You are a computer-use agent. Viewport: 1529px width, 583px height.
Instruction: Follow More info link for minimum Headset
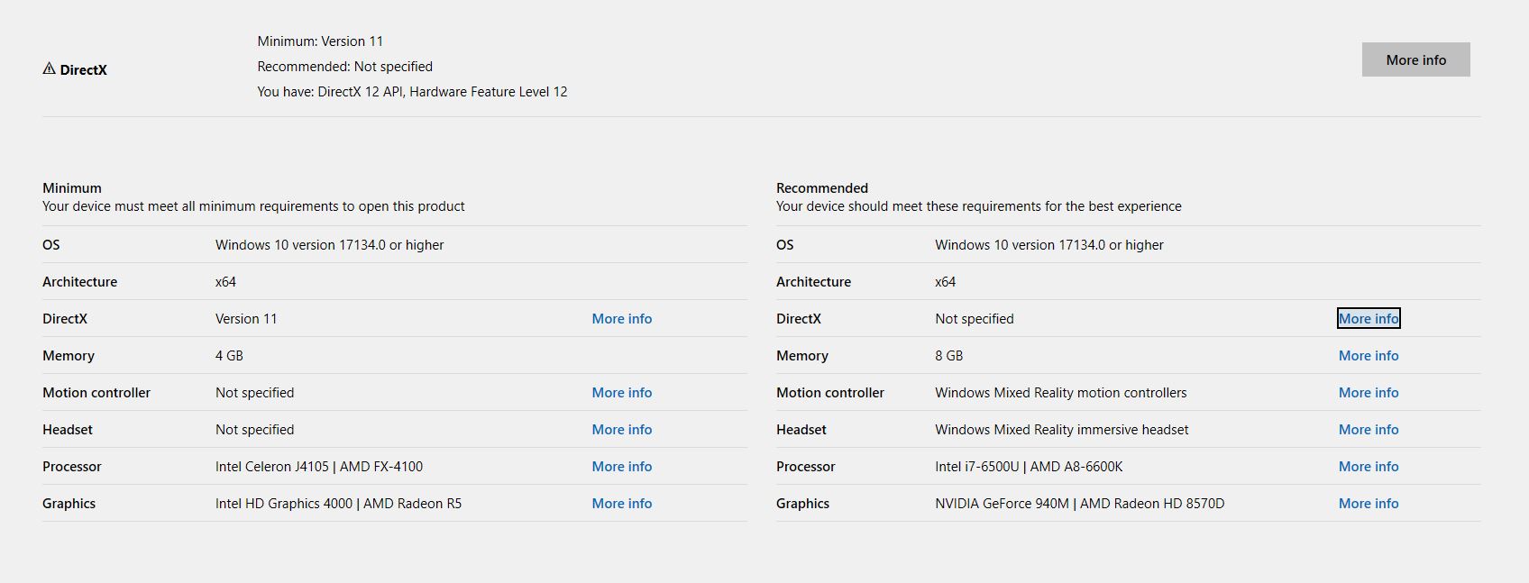coord(621,430)
